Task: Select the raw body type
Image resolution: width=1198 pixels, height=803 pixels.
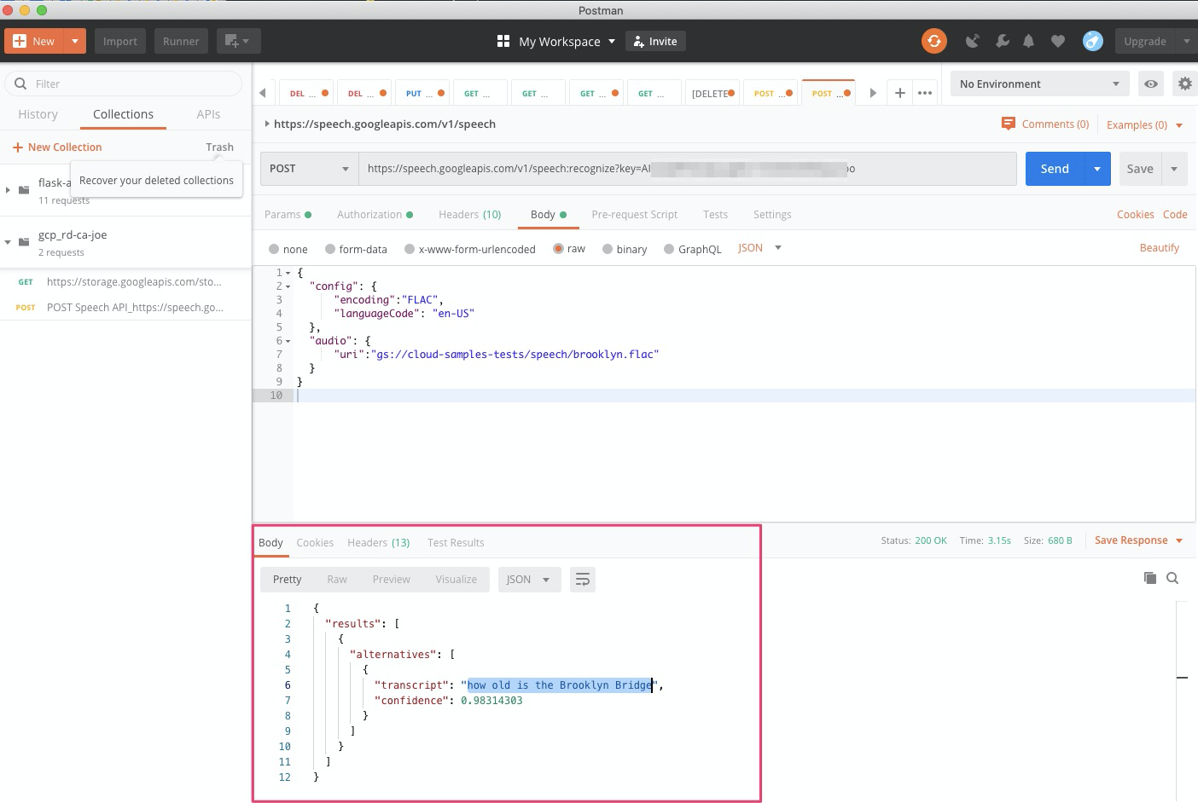Action: [x=558, y=249]
